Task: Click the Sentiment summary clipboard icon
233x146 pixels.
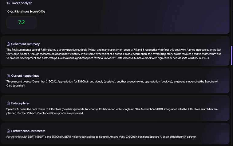Action: pyautogui.click(x=8, y=44)
